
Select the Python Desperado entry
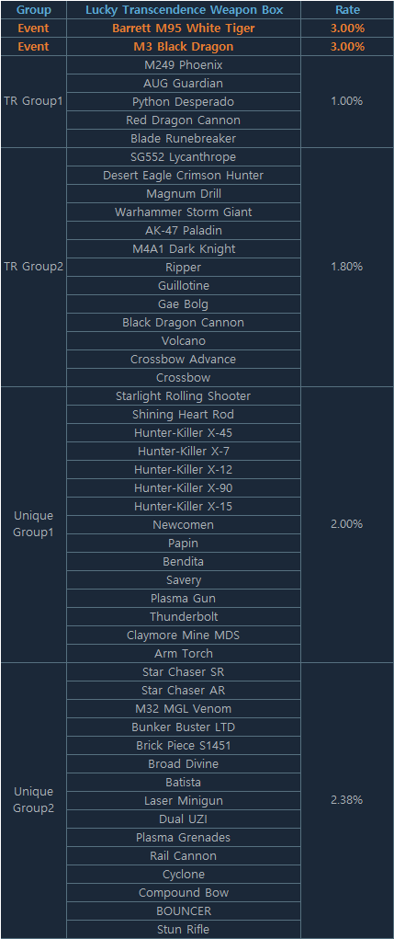pos(183,102)
